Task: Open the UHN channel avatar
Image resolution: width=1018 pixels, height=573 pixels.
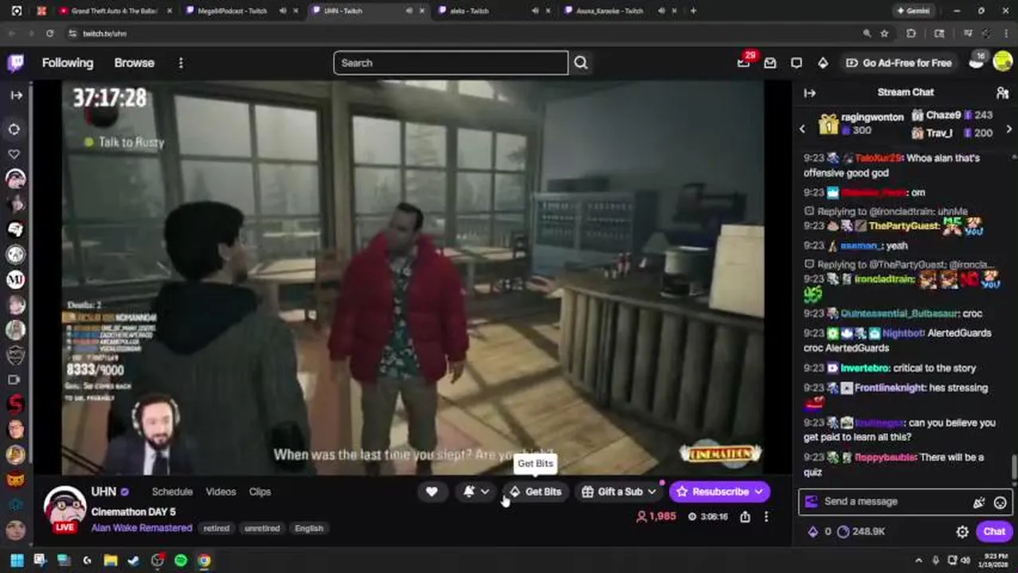Action: click(x=65, y=509)
